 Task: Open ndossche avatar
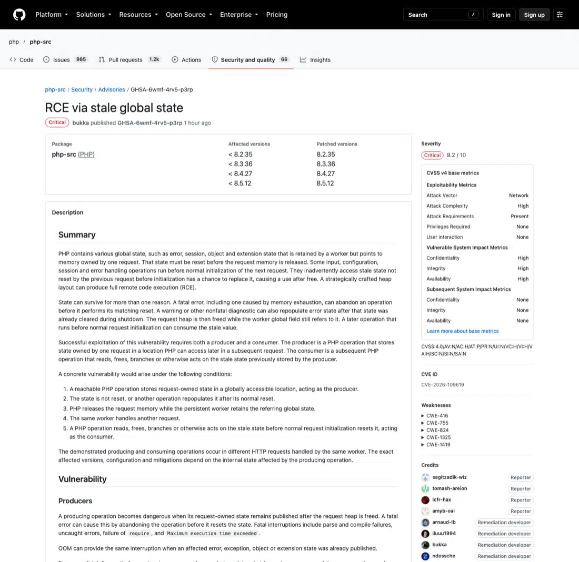pyautogui.click(x=425, y=556)
